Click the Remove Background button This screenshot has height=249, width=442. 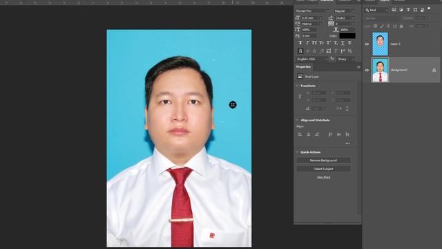(323, 160)
